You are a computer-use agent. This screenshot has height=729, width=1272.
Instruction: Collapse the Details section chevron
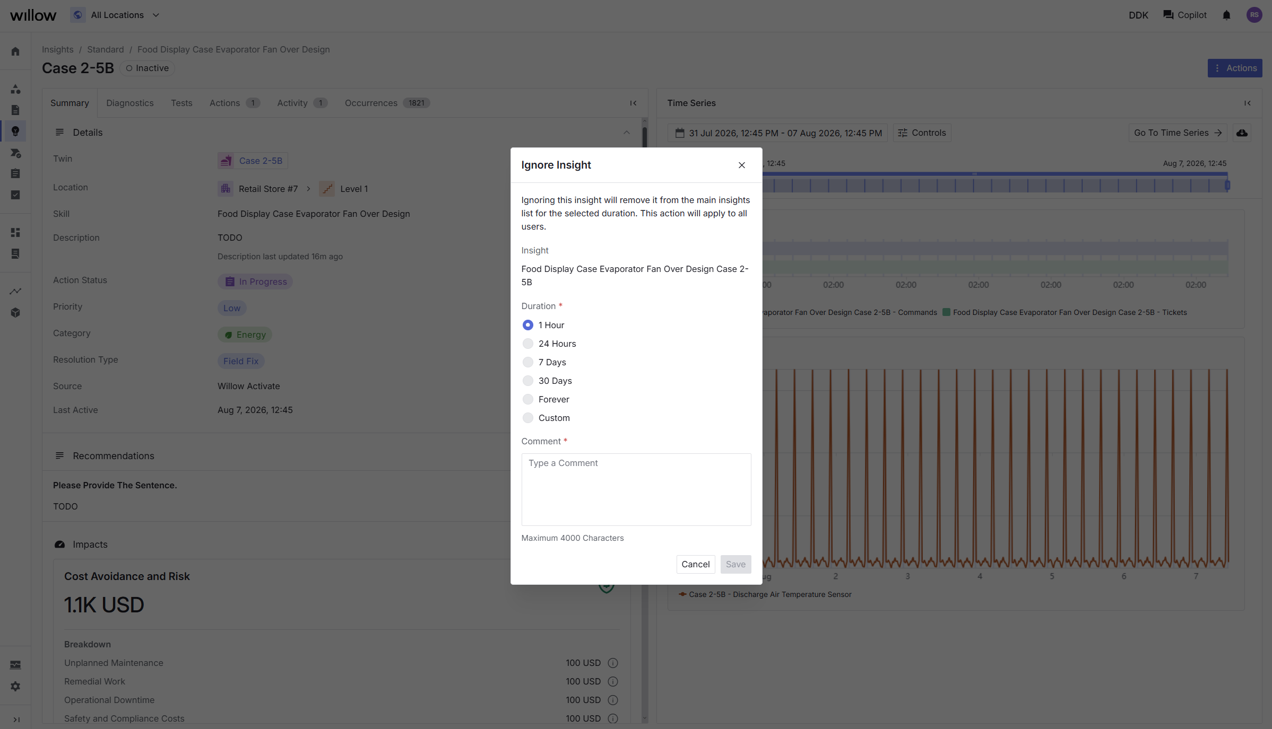[627, 133]
